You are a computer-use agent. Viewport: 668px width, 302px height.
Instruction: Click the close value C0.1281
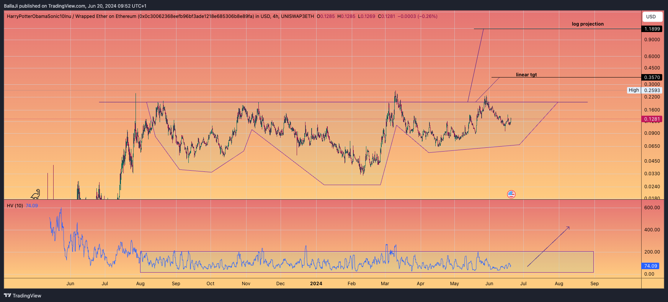[x=387, y=16]
